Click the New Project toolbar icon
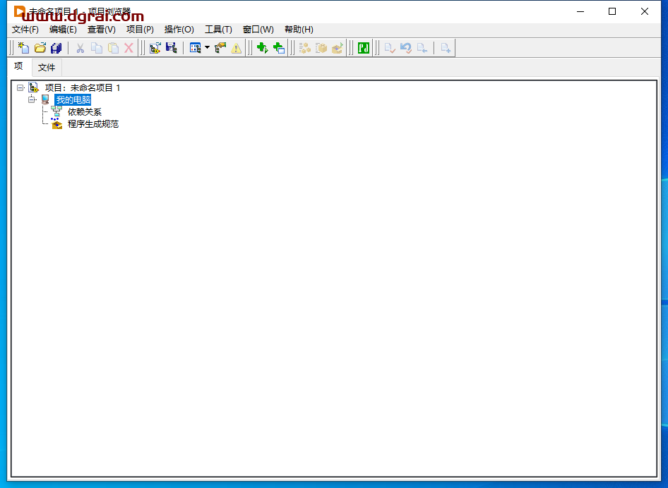Screen dimensions: 668x488 [24, 48]
